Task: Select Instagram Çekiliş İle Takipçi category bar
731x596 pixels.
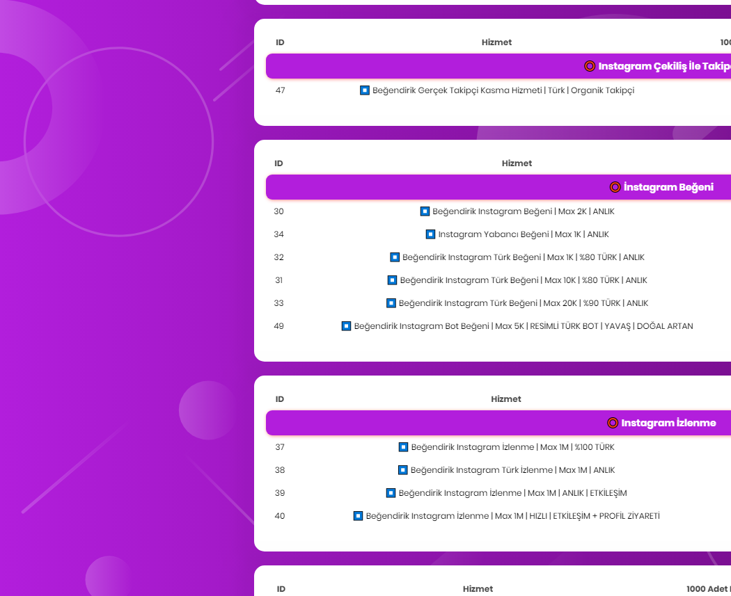Action: (x=498, y=66)
